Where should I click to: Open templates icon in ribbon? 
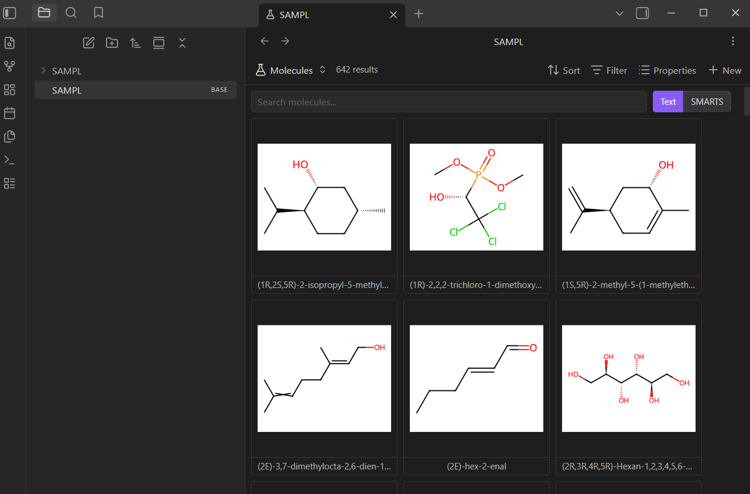pos(9,136)
